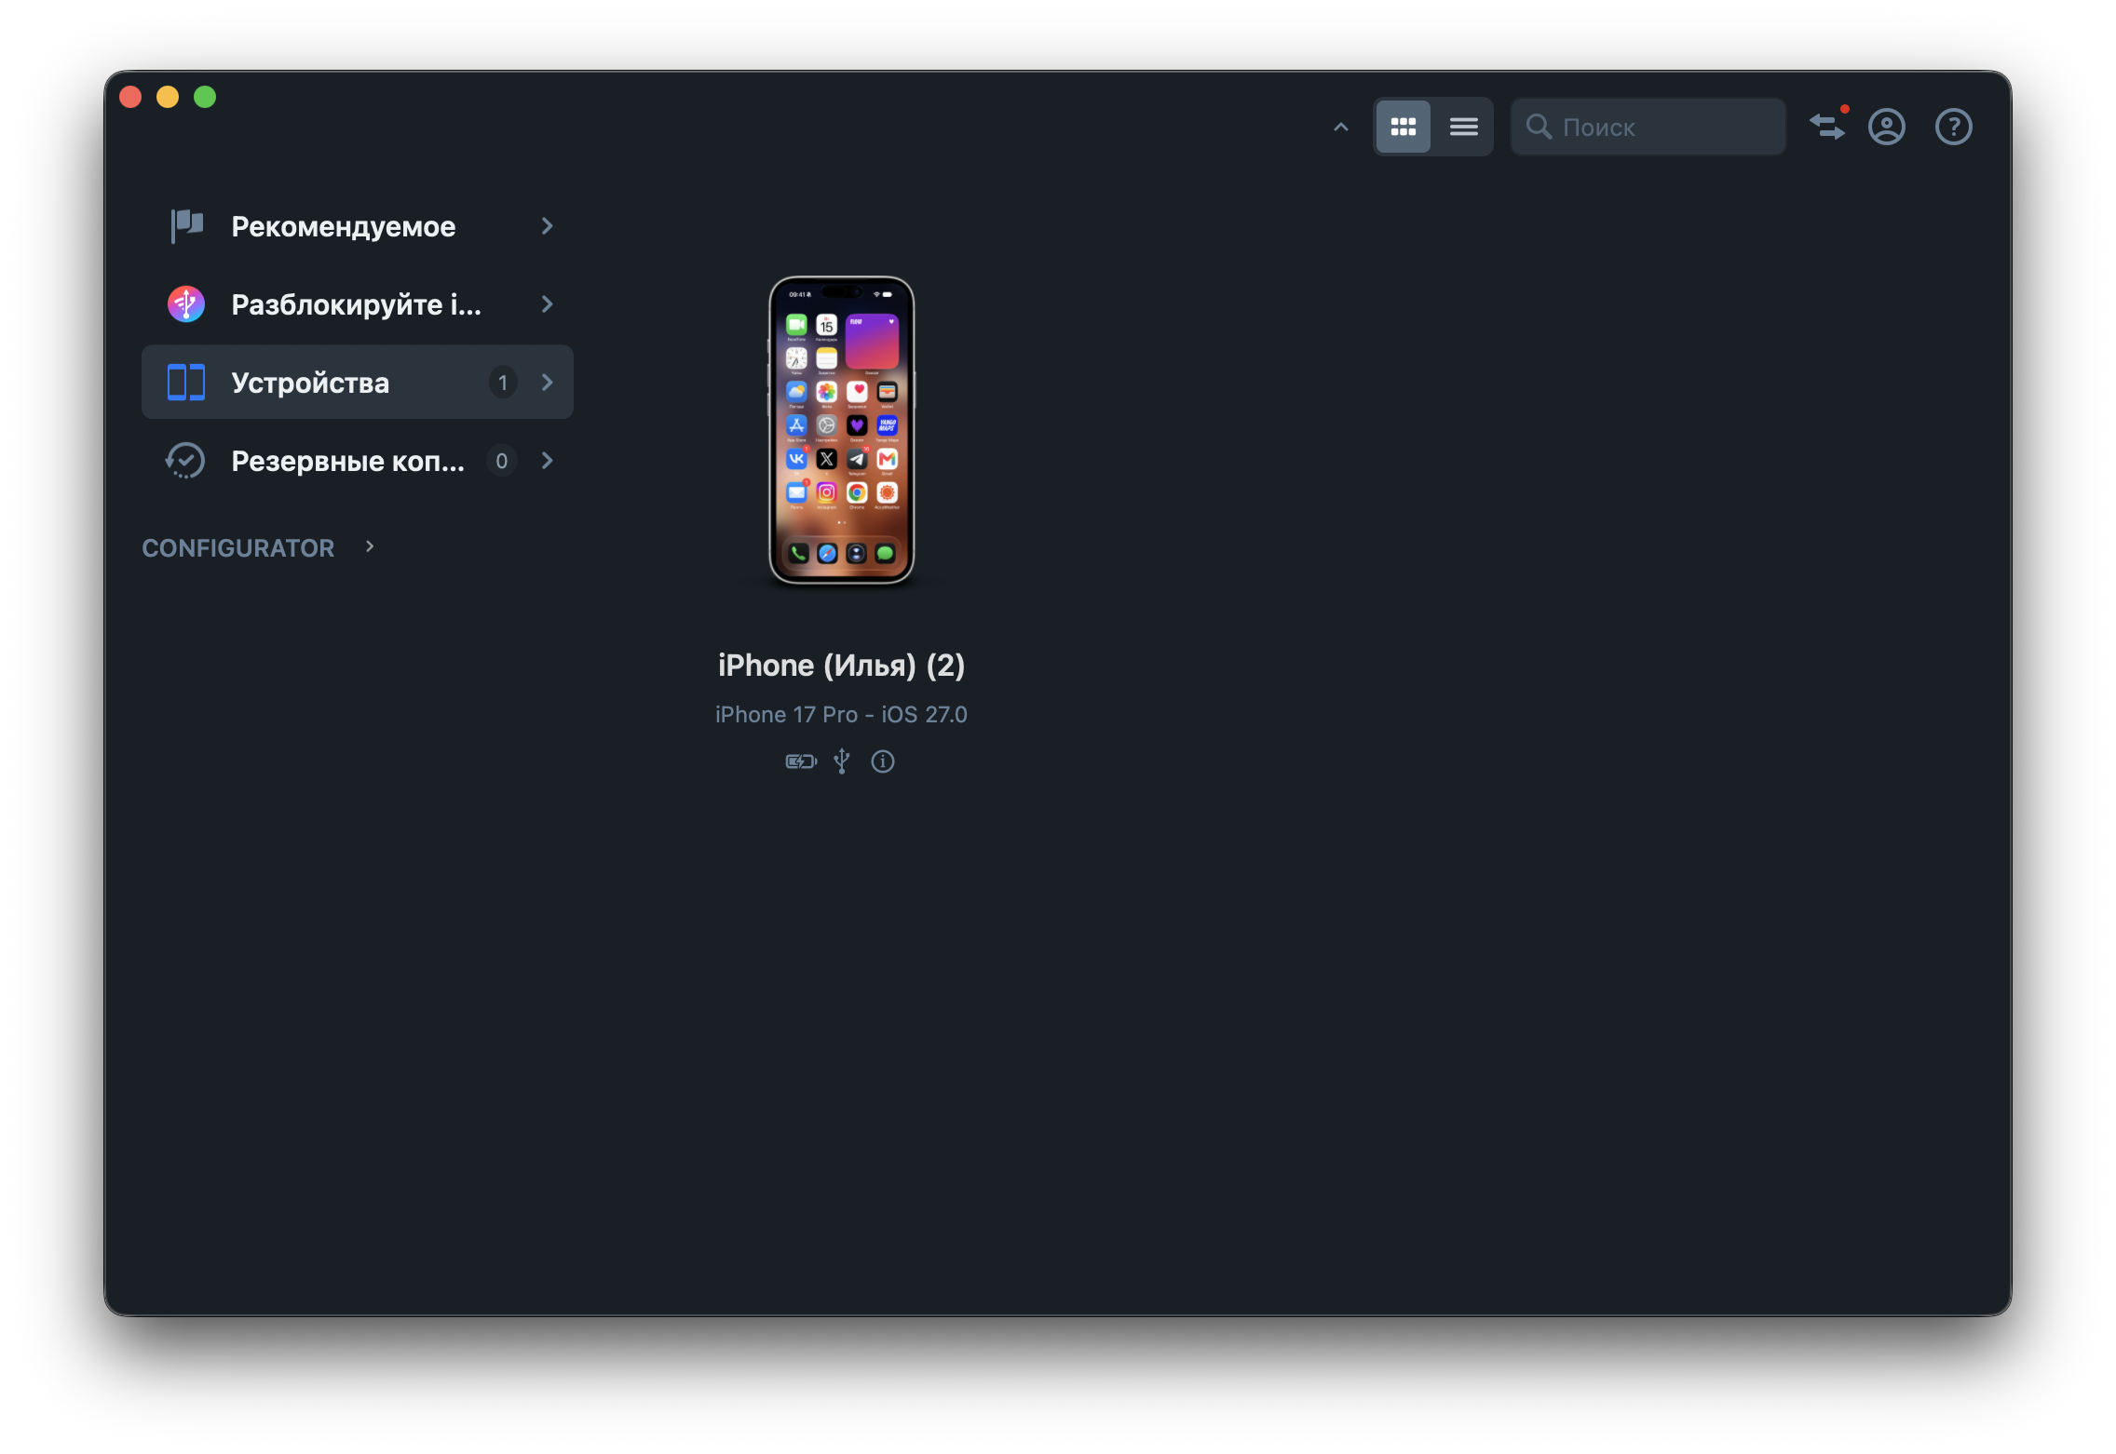
Task: Open the Рекомендуемое sidebar section
Action: [x=358, y=226]
